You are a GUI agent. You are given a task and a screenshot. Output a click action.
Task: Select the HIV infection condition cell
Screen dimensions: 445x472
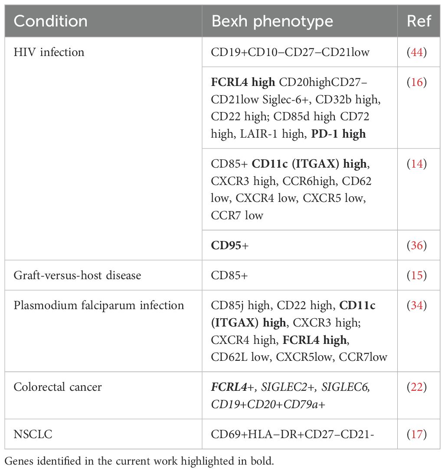[49, 53]
